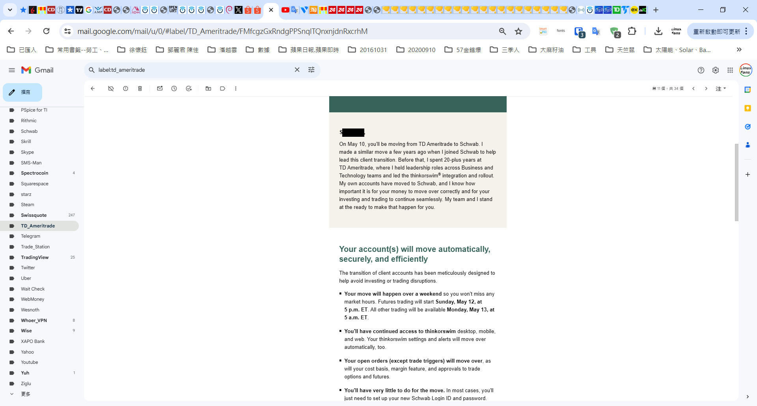
Task: Go back with the browser Back arrow
Action: (x=11, y=31)
